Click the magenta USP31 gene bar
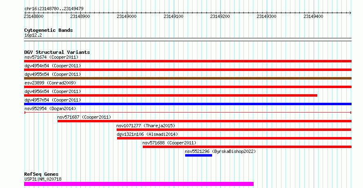363x188 pixels. tap(139, 184)
